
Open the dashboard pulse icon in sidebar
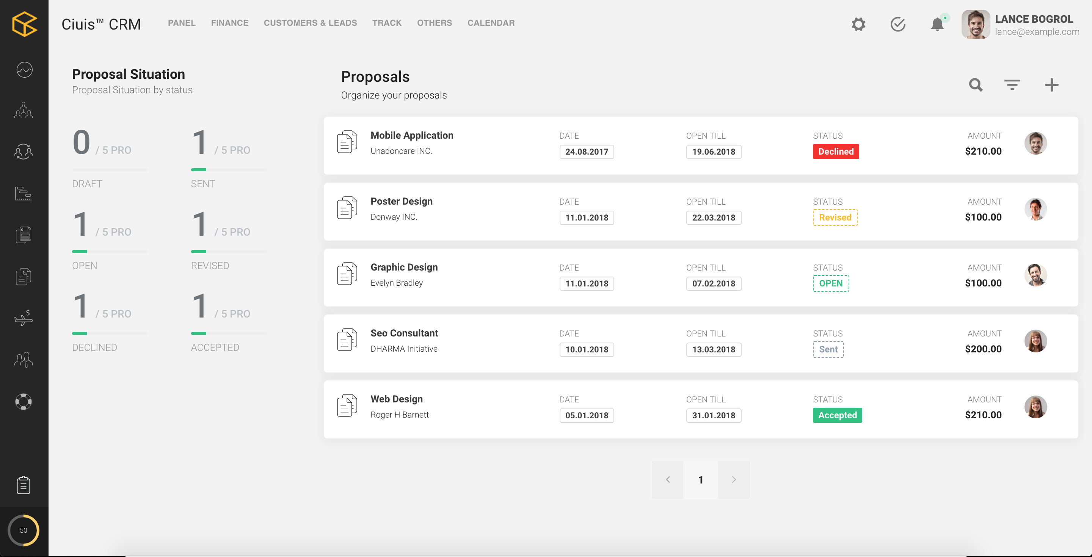[x=24, y=69]
